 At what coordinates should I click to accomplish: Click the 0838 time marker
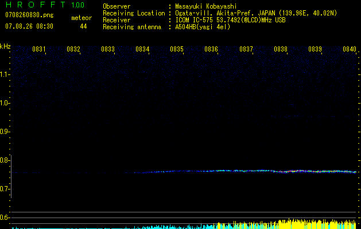click(x=281, y=49)
